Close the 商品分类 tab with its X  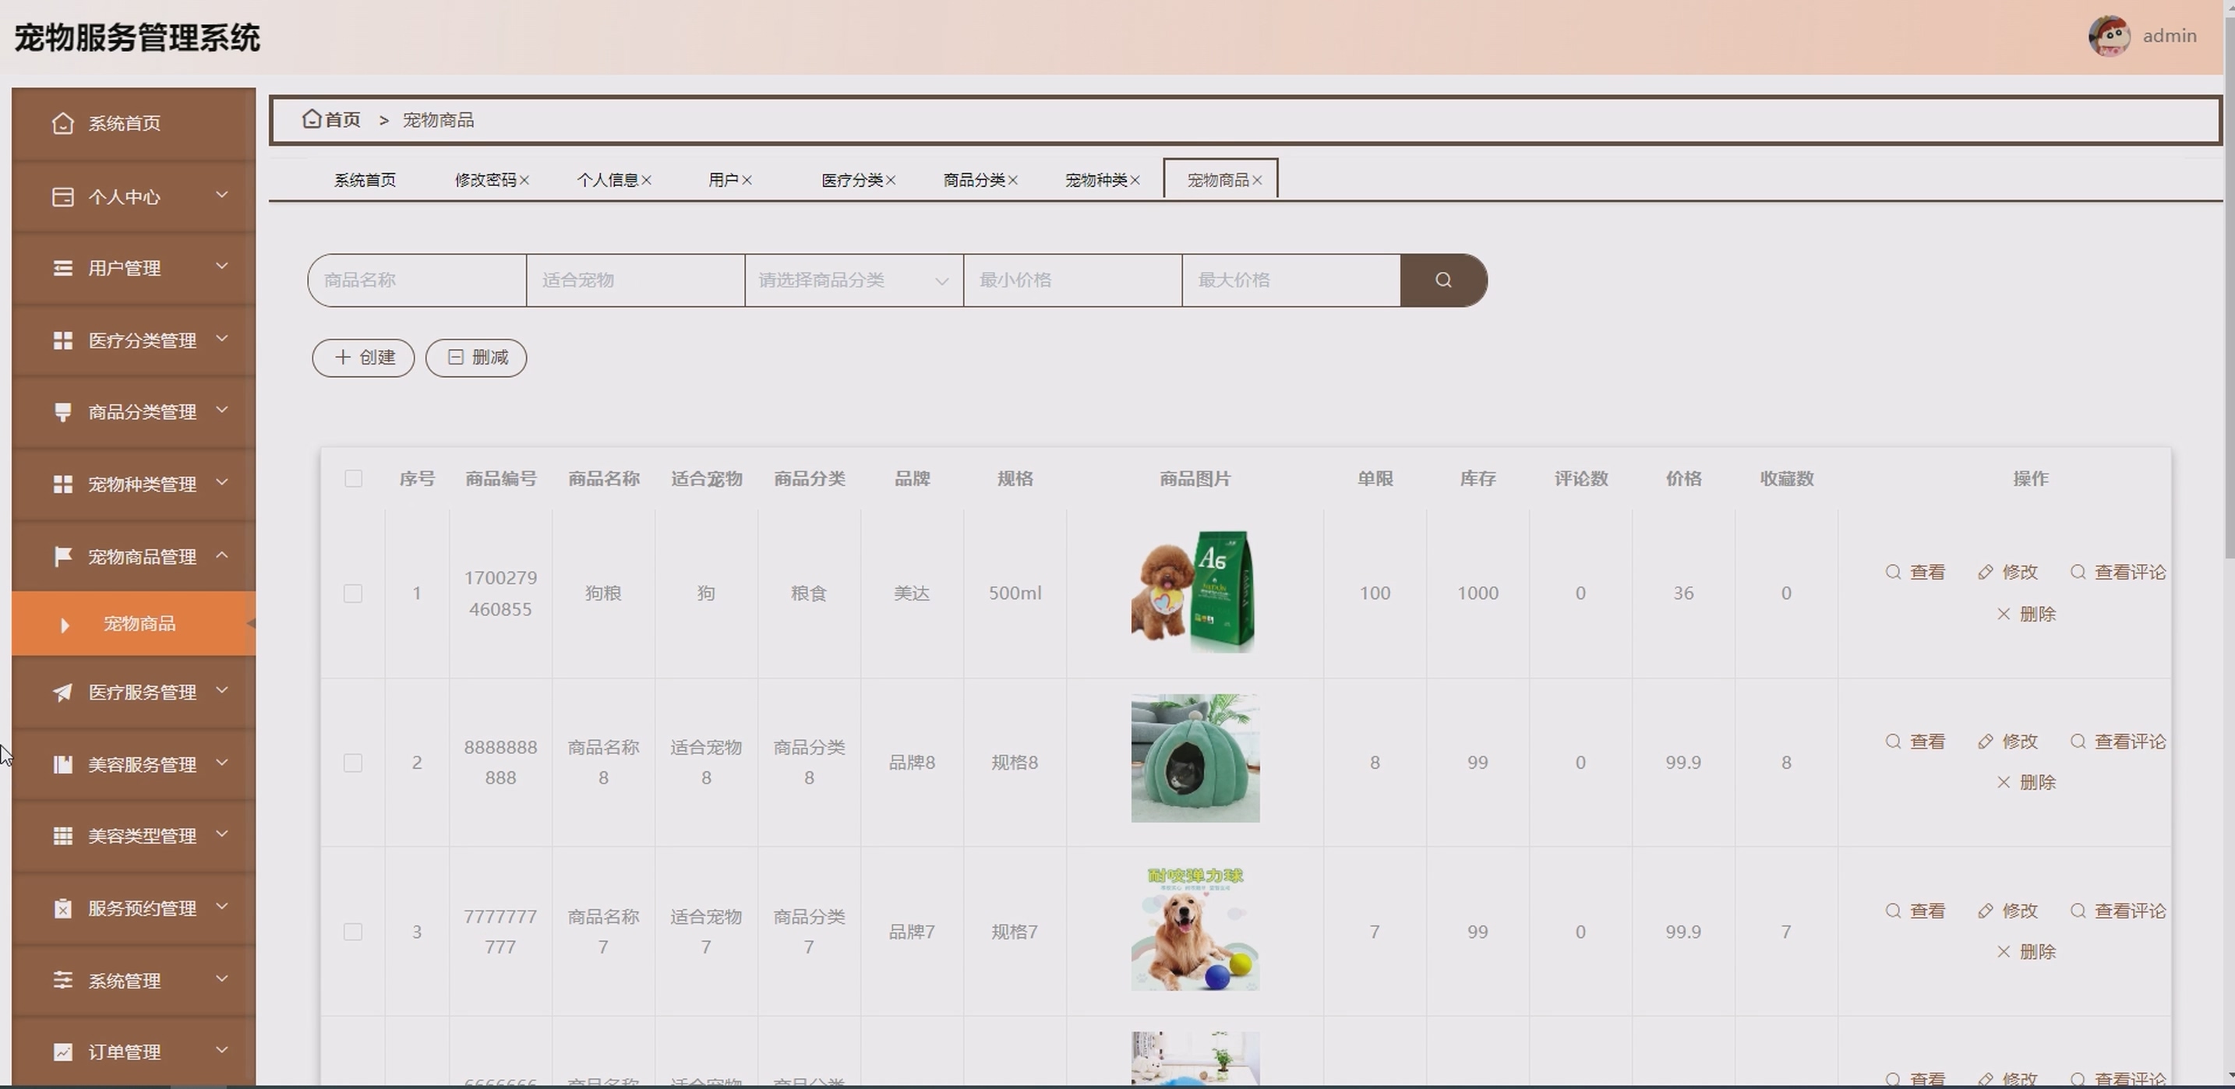[x=1012, y=179]
